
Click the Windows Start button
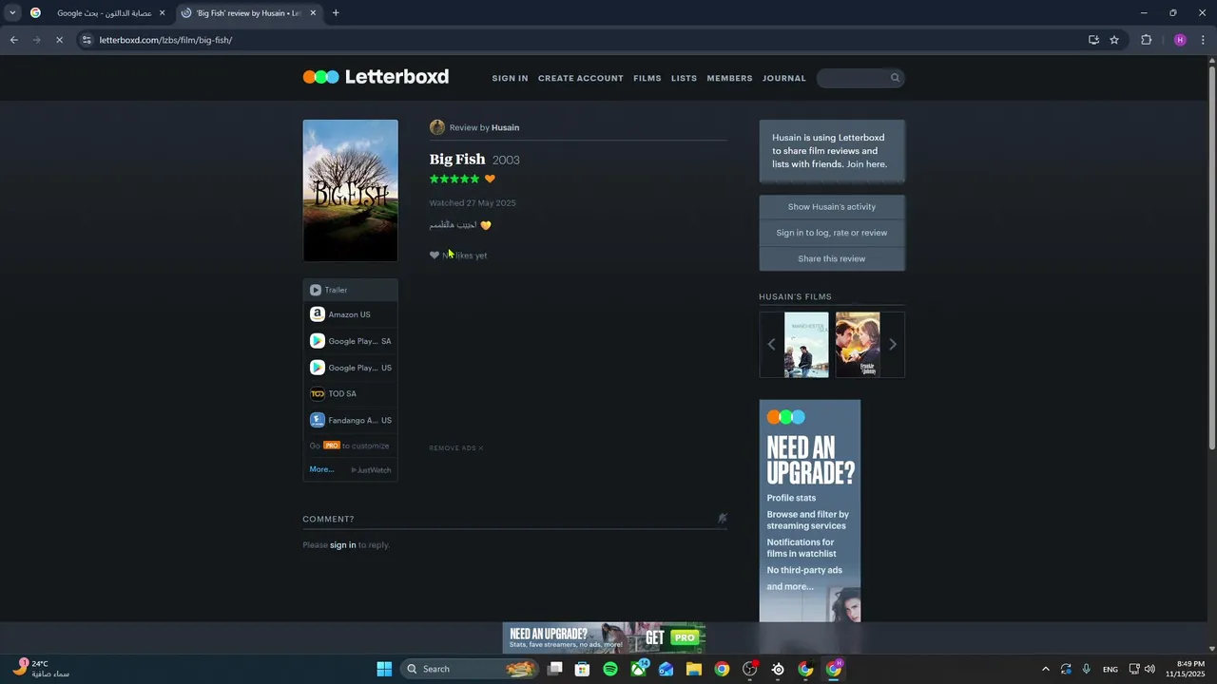point(384,669)
